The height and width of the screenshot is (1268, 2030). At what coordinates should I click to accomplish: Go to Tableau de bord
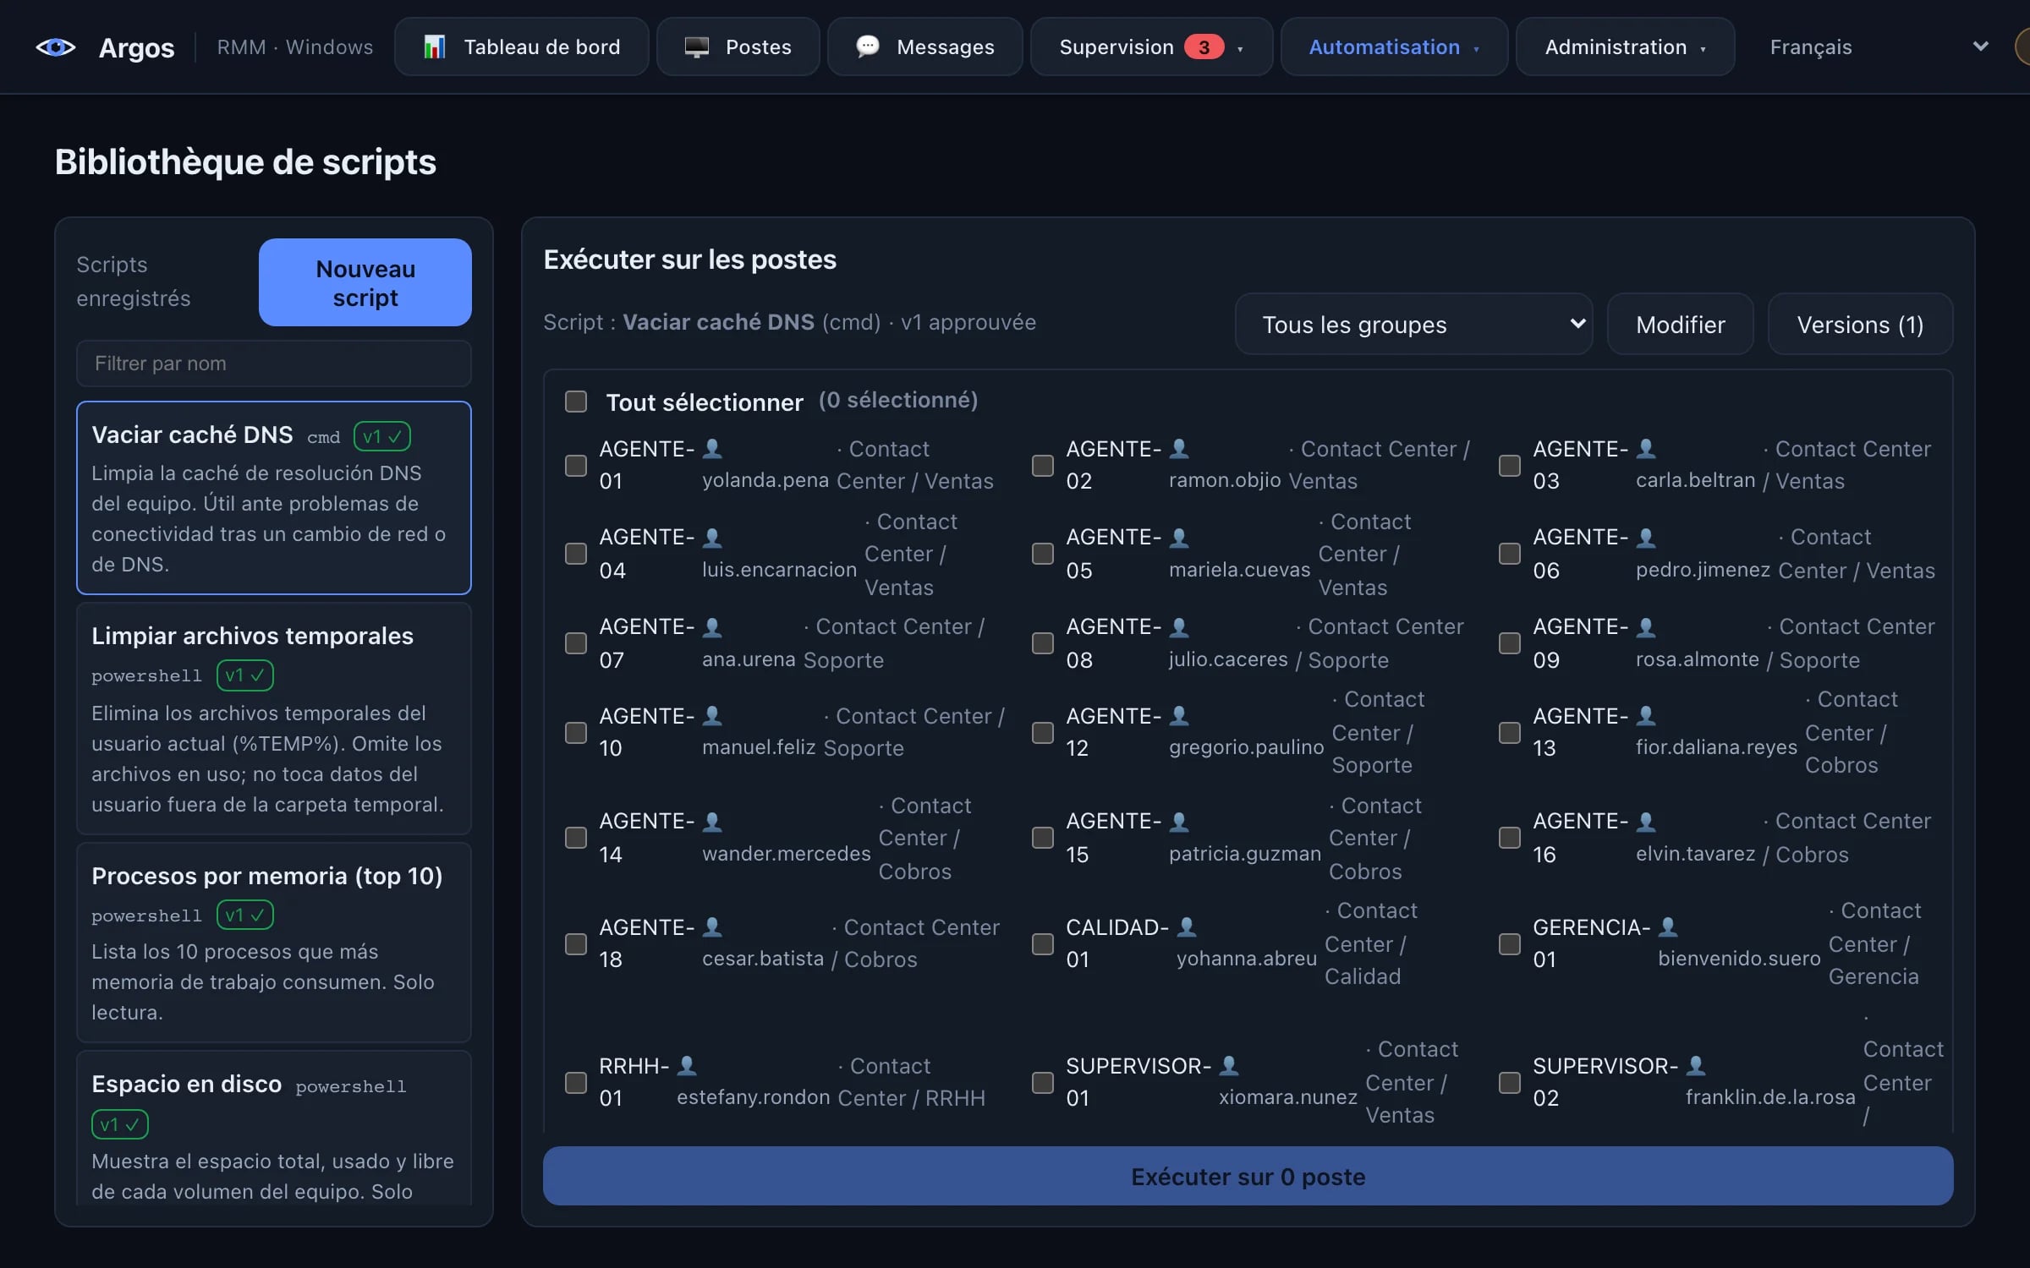pyautogui.click(x=522, y=47)
